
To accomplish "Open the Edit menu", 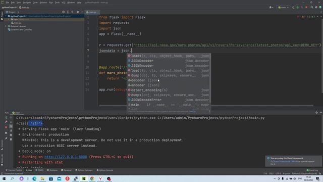I will pos(13,3).
